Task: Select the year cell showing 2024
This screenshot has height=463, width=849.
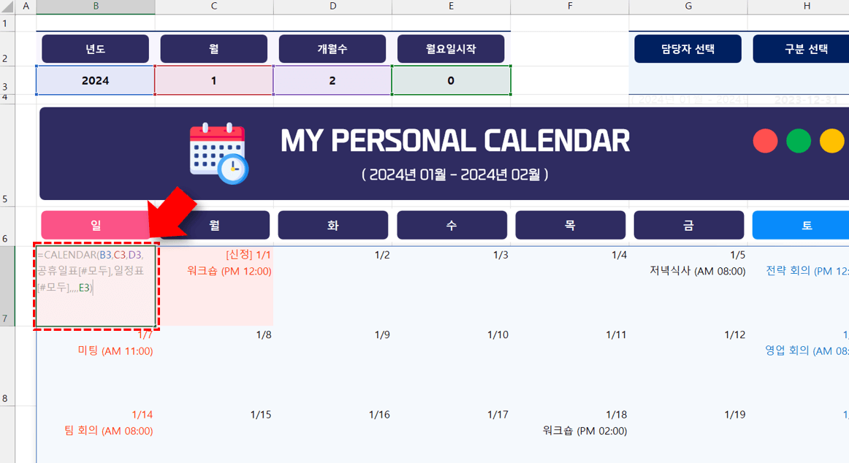Action: (95, 80)
